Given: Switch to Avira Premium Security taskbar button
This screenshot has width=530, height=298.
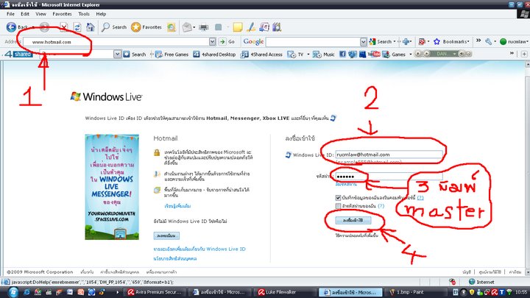Looking at the screenshot, I should coord(155,292).
